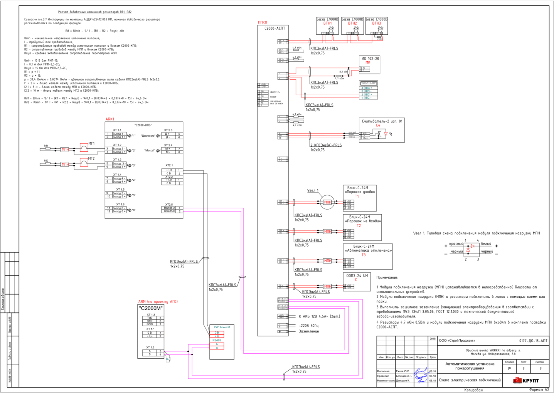Click the МГ2 squib symbol
Screen dimensions: 554x393
[84, 162]
